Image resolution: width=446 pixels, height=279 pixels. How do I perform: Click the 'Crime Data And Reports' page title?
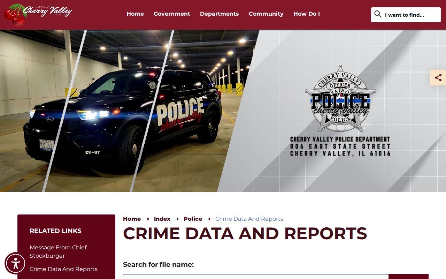coord(245,234)
